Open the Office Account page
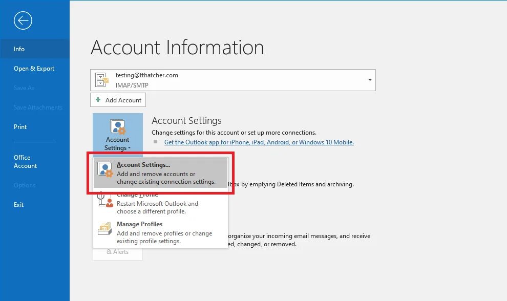The image size is (507, 301). pyautogui.click(x=35, y=162)
